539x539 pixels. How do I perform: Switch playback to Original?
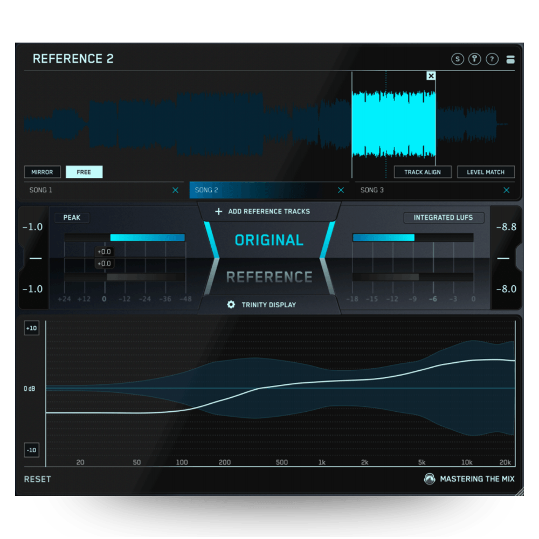pos(269,240)
